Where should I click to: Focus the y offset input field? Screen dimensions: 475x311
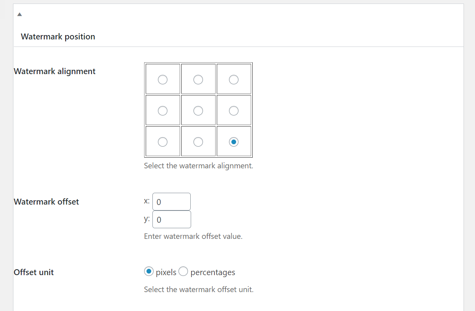(171, 220)
